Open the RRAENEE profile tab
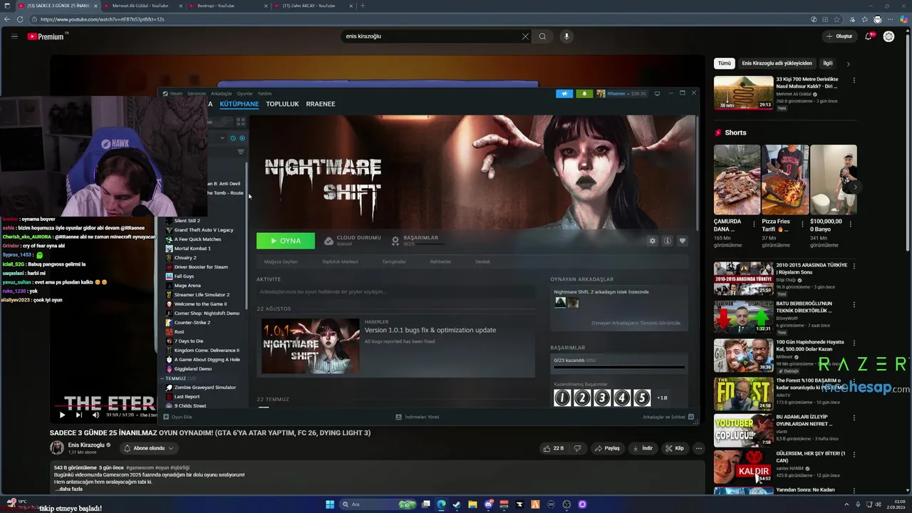Screen dimensions: 912x513 coord(321,104)
